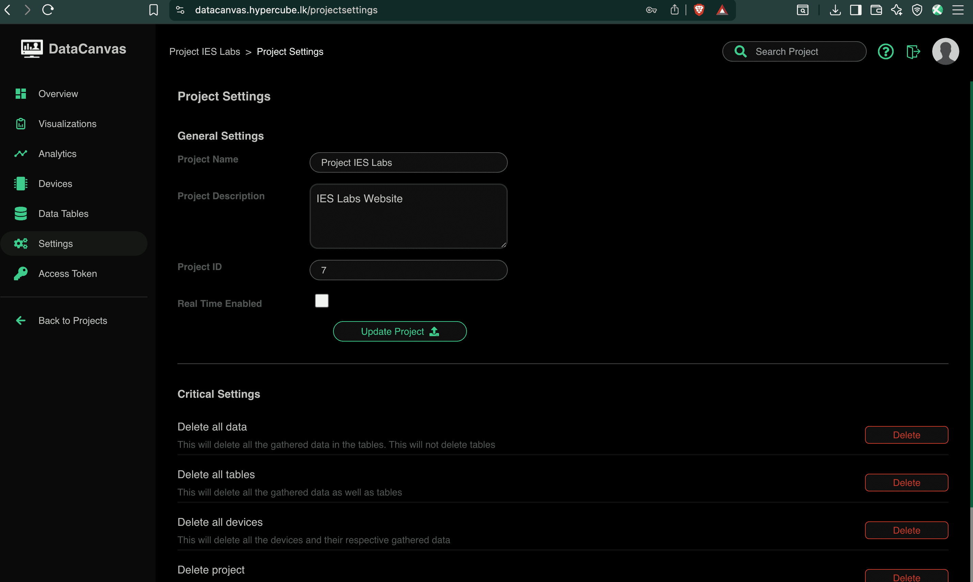This screenshot has width=973, height=582.
Task: Click the Project IES Labs breadcrumb
Action: (204, 51)
